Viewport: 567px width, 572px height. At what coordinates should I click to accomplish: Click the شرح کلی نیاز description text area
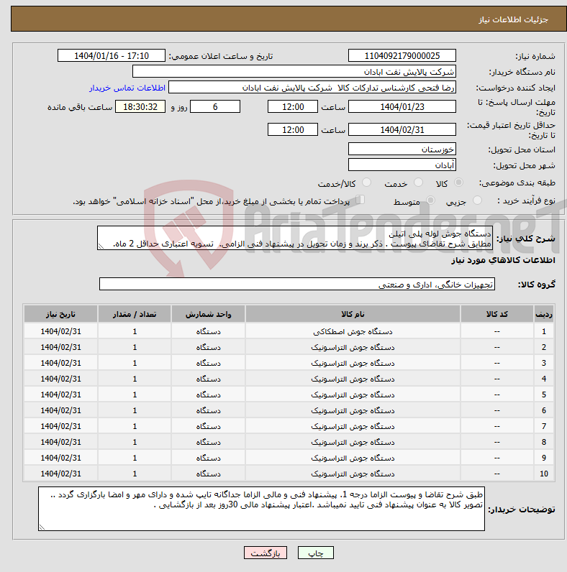tap(295, 238)
